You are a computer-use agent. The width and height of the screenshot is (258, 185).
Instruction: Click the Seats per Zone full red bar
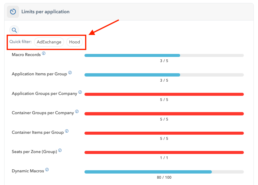tap(164, 152)
